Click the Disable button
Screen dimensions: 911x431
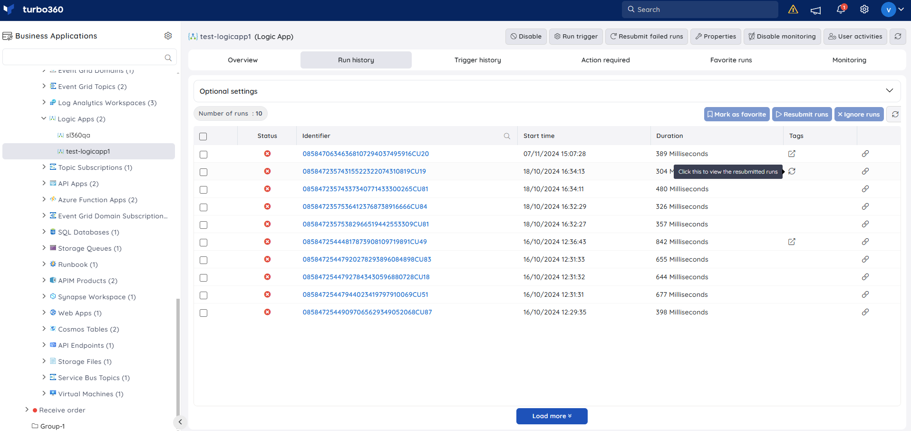click(x=526, y=36)
